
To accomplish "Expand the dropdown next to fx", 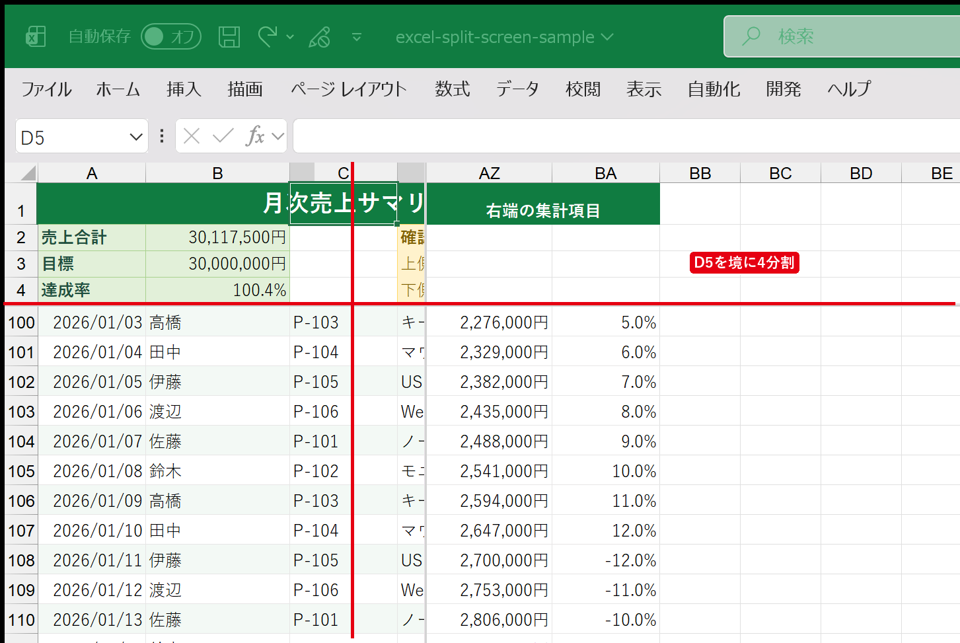I will click(x=278, y=137).
